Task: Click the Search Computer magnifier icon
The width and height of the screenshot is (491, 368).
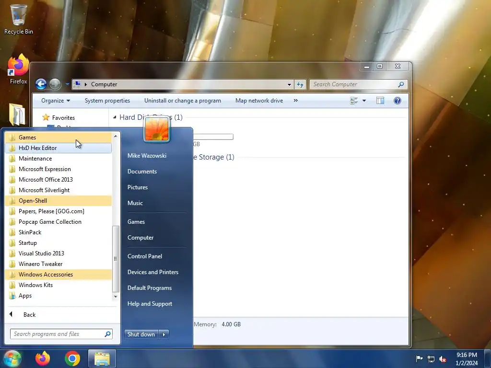Action: pos(401,84)
